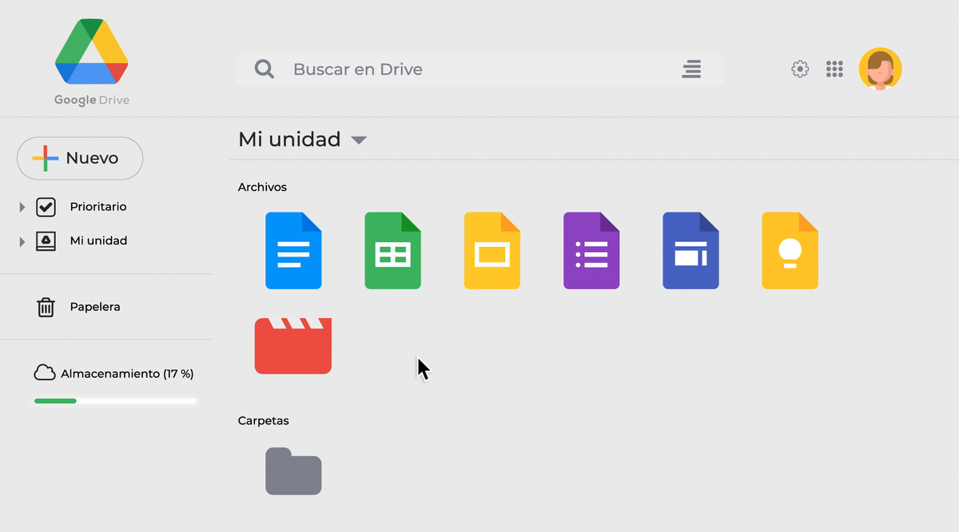The width and height of the screenshot is (959, 532).
Task: Select the green Google Sheets file
Action: coord(392,250)
